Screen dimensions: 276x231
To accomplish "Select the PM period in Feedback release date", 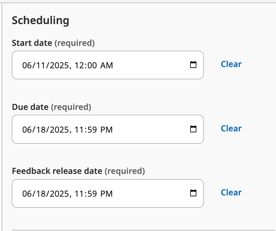I will pyautogui.click(x=106, y=194).
